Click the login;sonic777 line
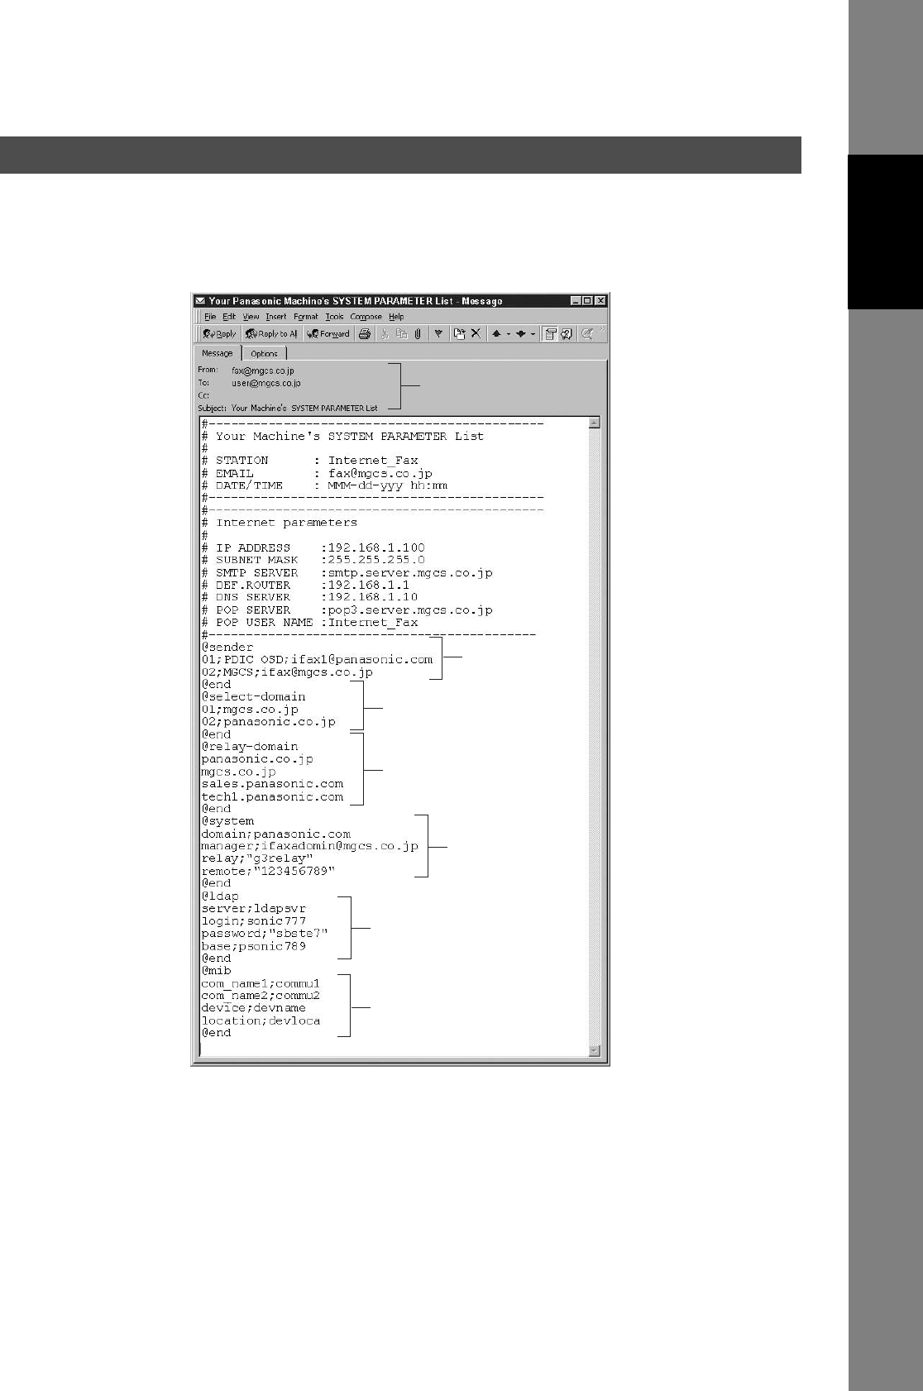The height and width of the screenshot is (1391, 923). (254, 921)
